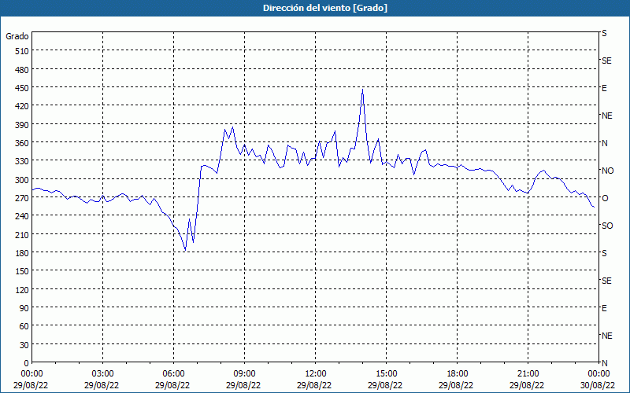Select the 270 degree axis label

(22, 198)
